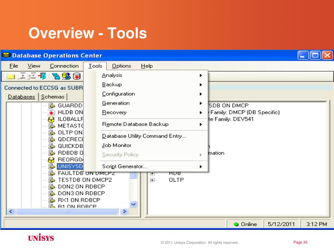This screenshot has height=250, width=334.
Task: Click the yellow folder toolbar icon
Action: coord(11,76)
